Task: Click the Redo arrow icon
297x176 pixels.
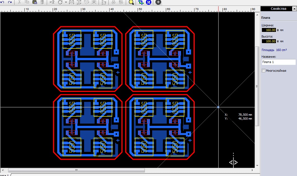Action: click(10, 2)
